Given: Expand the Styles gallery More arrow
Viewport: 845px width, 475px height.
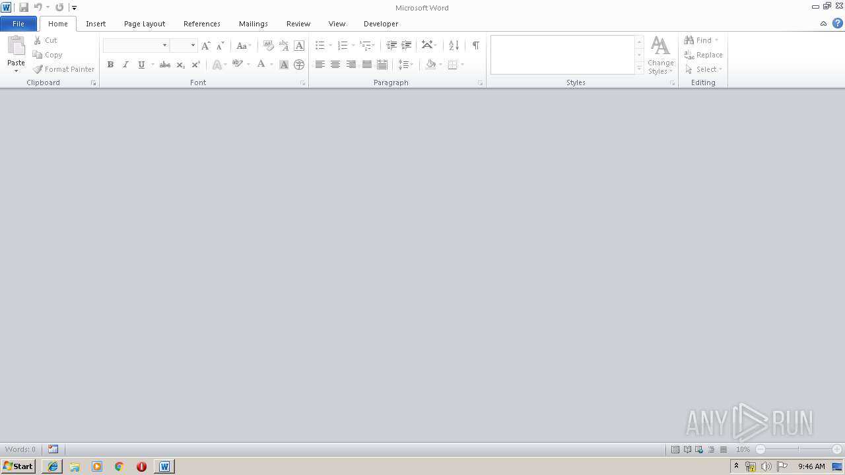Looking at the screenshot, I should [x=639, y=68].
